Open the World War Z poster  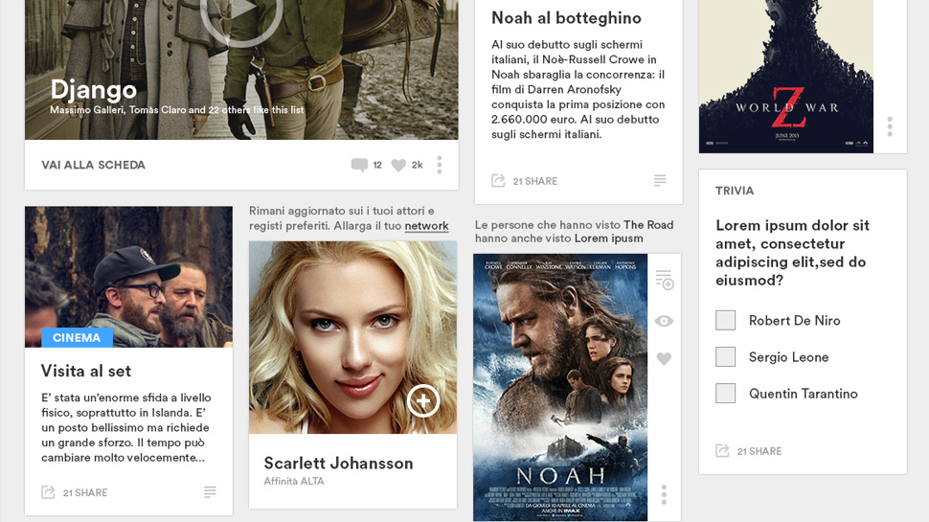(x=785, y=77)
